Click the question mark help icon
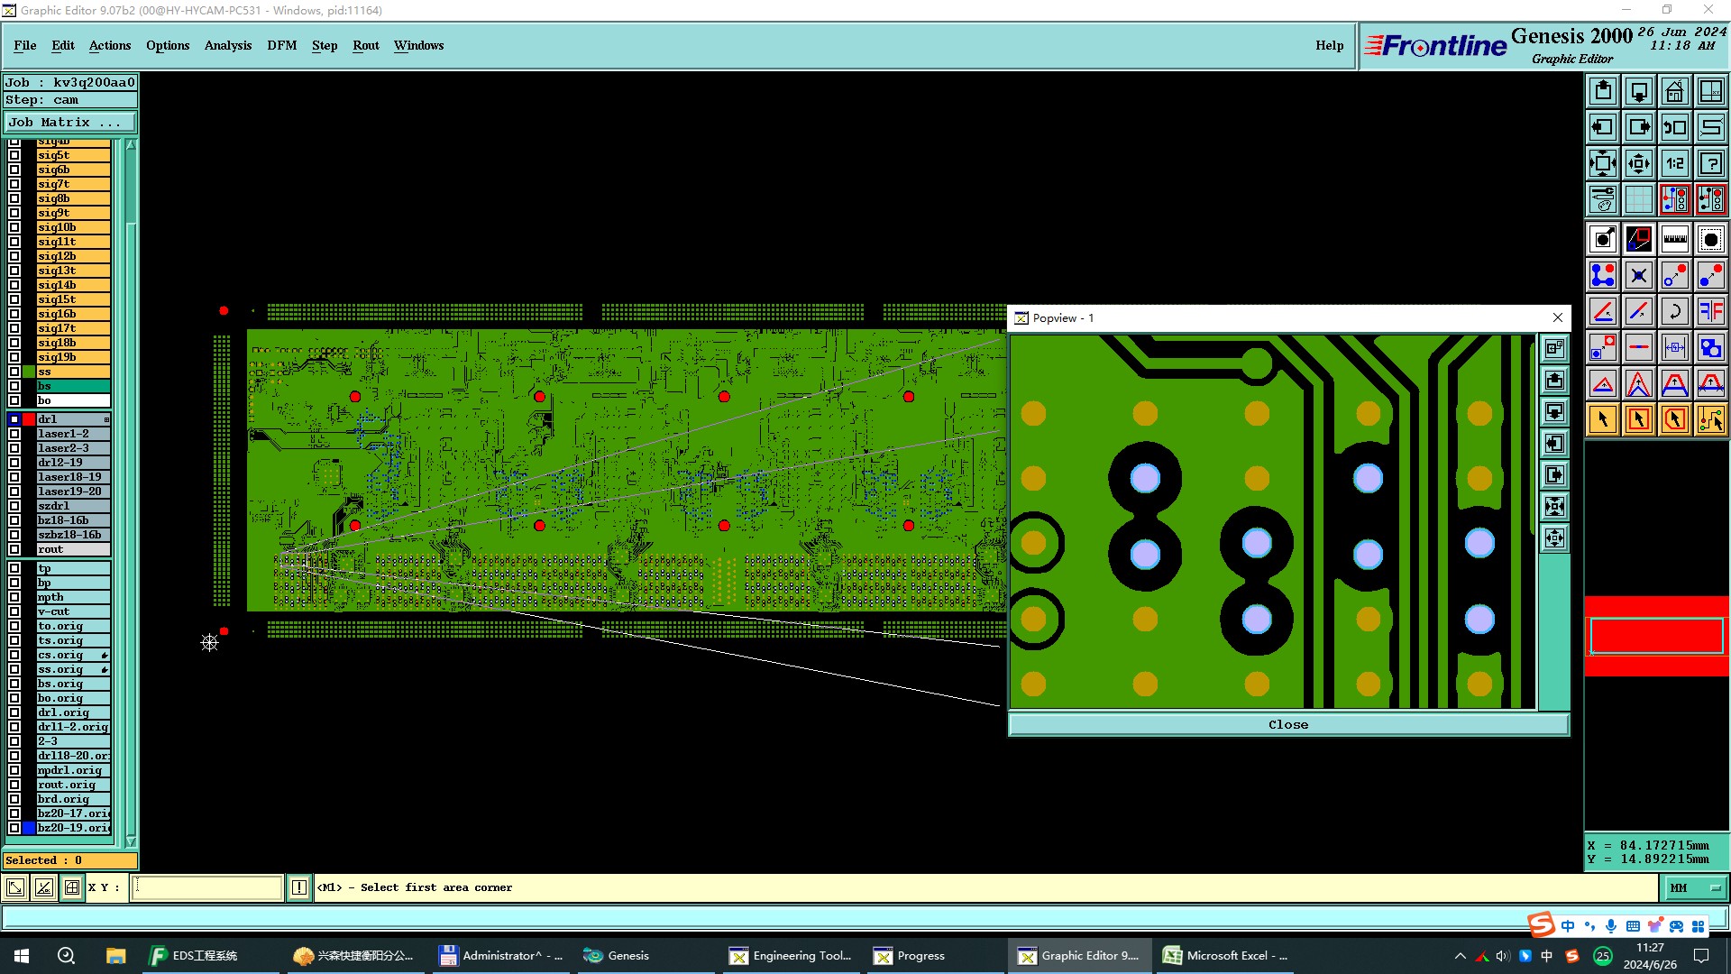This screenshot has width=1731, height=974. click(1710, 163)
